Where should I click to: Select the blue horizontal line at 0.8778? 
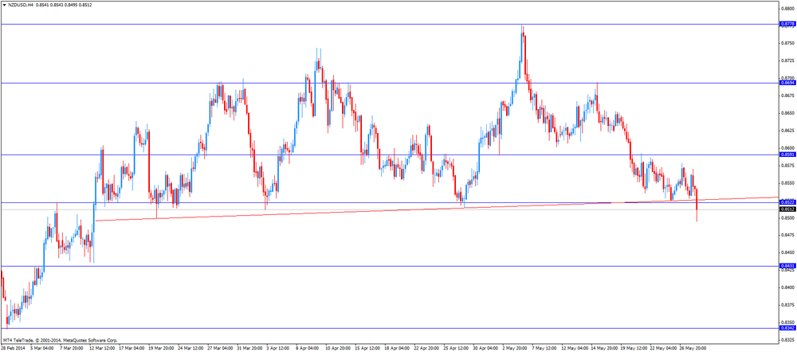[x=389, y=24]
